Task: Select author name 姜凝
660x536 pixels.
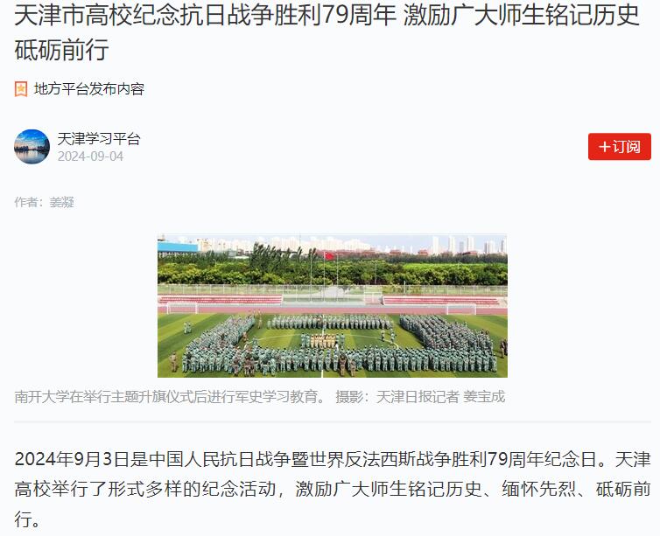Action: [x=62, y=202]
